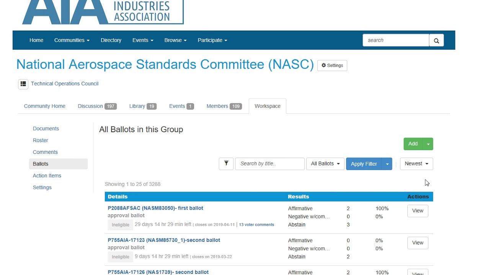Click the Results column header
Viewport: 490px width, 275px height.
pyautogui.click(x=299, y=197)
